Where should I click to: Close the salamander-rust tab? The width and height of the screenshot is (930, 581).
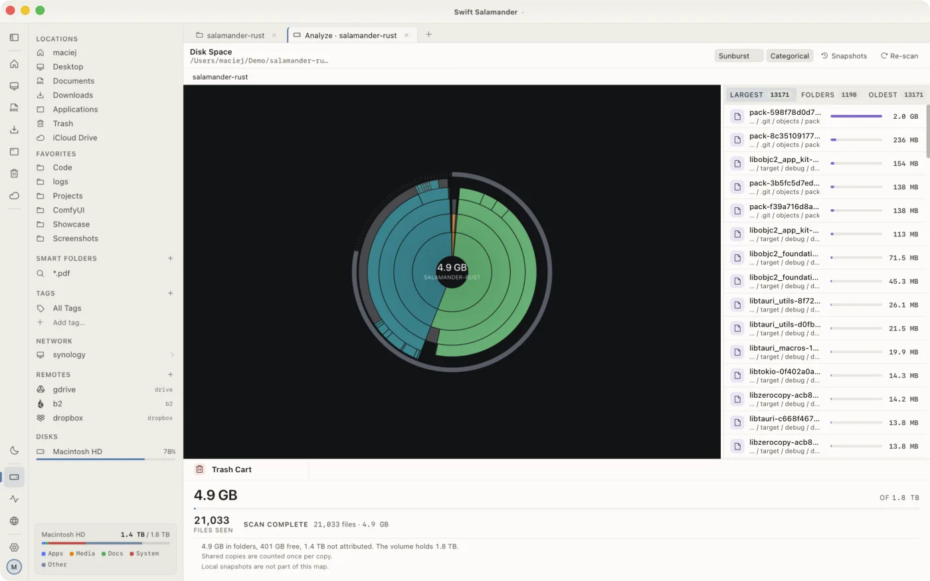pos(274,35)
